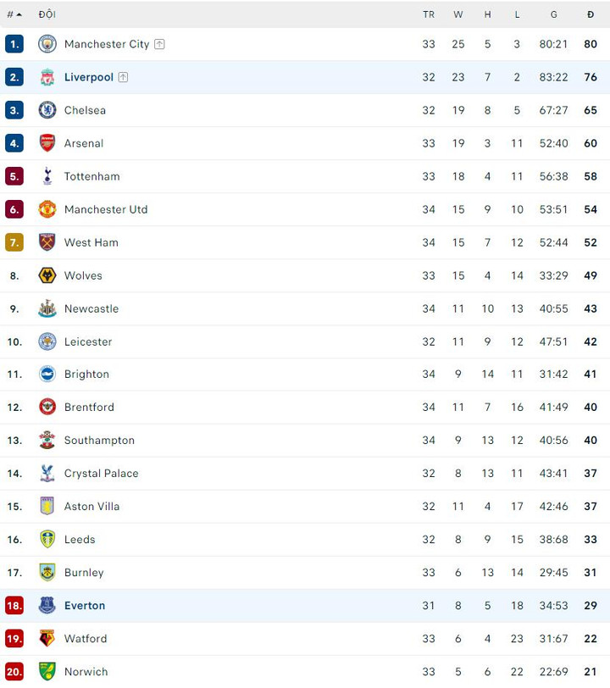Sort by points Đ column header
610x688 pixels.
tap(591, 14)
